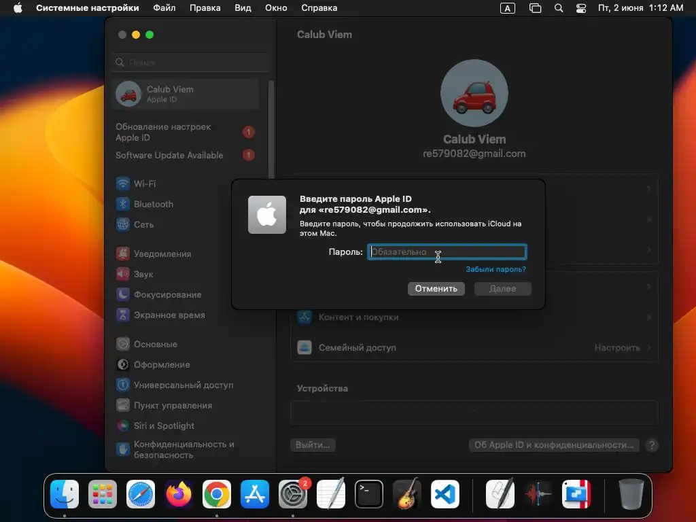Viewport: 696px width, 522px height.
Task: Open Launchpad from the Dock
Action: (103, 494)
